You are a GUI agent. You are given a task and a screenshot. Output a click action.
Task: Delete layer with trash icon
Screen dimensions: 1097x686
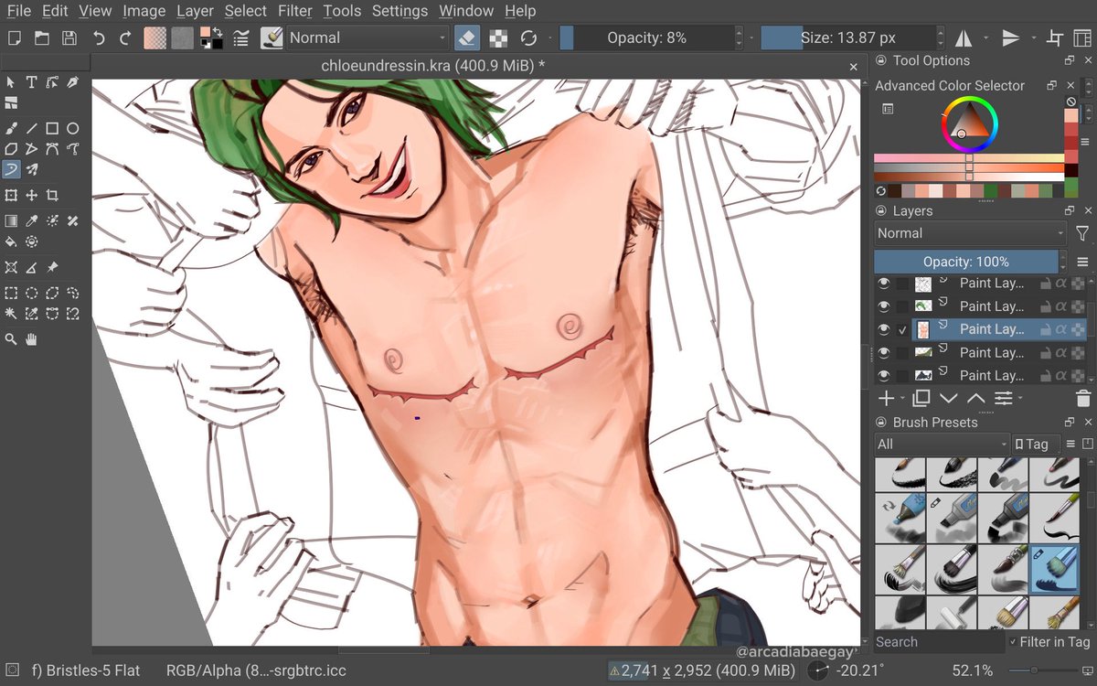1083,398
